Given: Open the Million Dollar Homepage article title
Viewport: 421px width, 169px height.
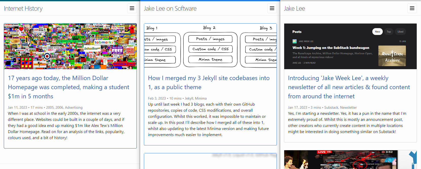Looking at the screenshot, I should click(x=68, y=87).
